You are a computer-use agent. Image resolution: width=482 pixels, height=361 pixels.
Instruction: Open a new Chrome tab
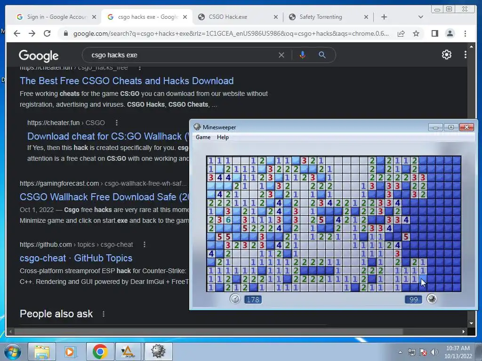pyautogui.click(x=384, y=17)
